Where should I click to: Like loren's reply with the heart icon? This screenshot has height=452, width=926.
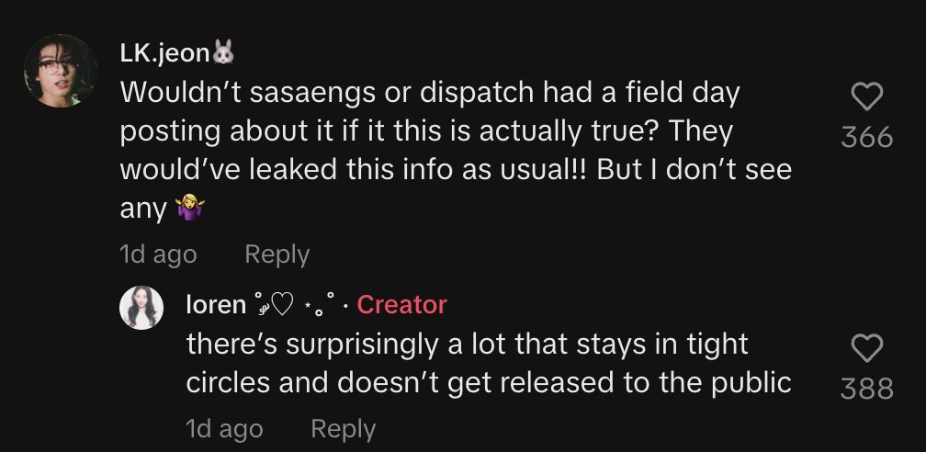coord(867,348)
